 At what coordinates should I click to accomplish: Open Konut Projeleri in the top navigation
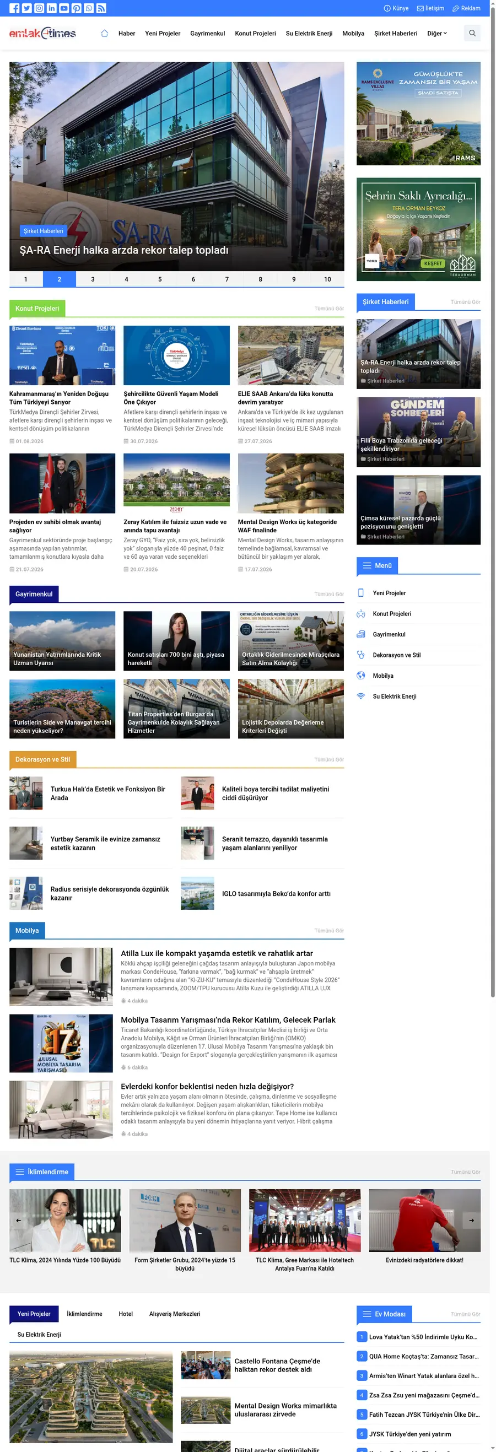click(x=255, y=33)
